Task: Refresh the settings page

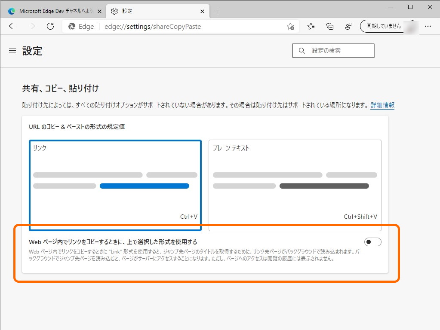Action: 50,26
